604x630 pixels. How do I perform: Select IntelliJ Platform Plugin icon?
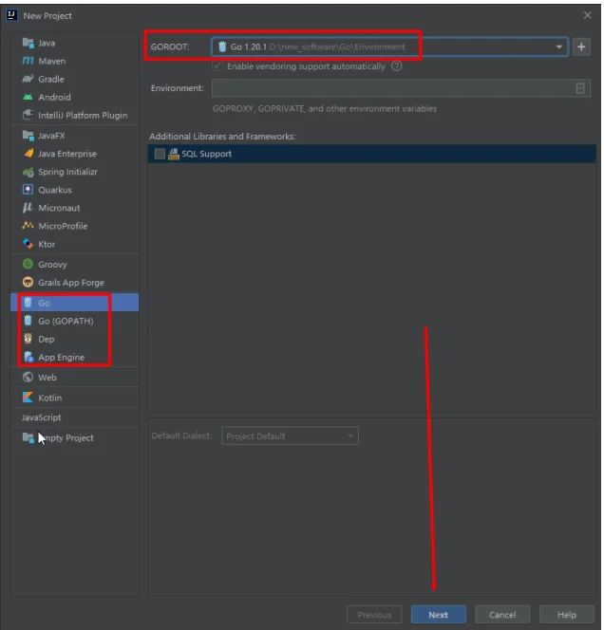(x=28, y=115)
